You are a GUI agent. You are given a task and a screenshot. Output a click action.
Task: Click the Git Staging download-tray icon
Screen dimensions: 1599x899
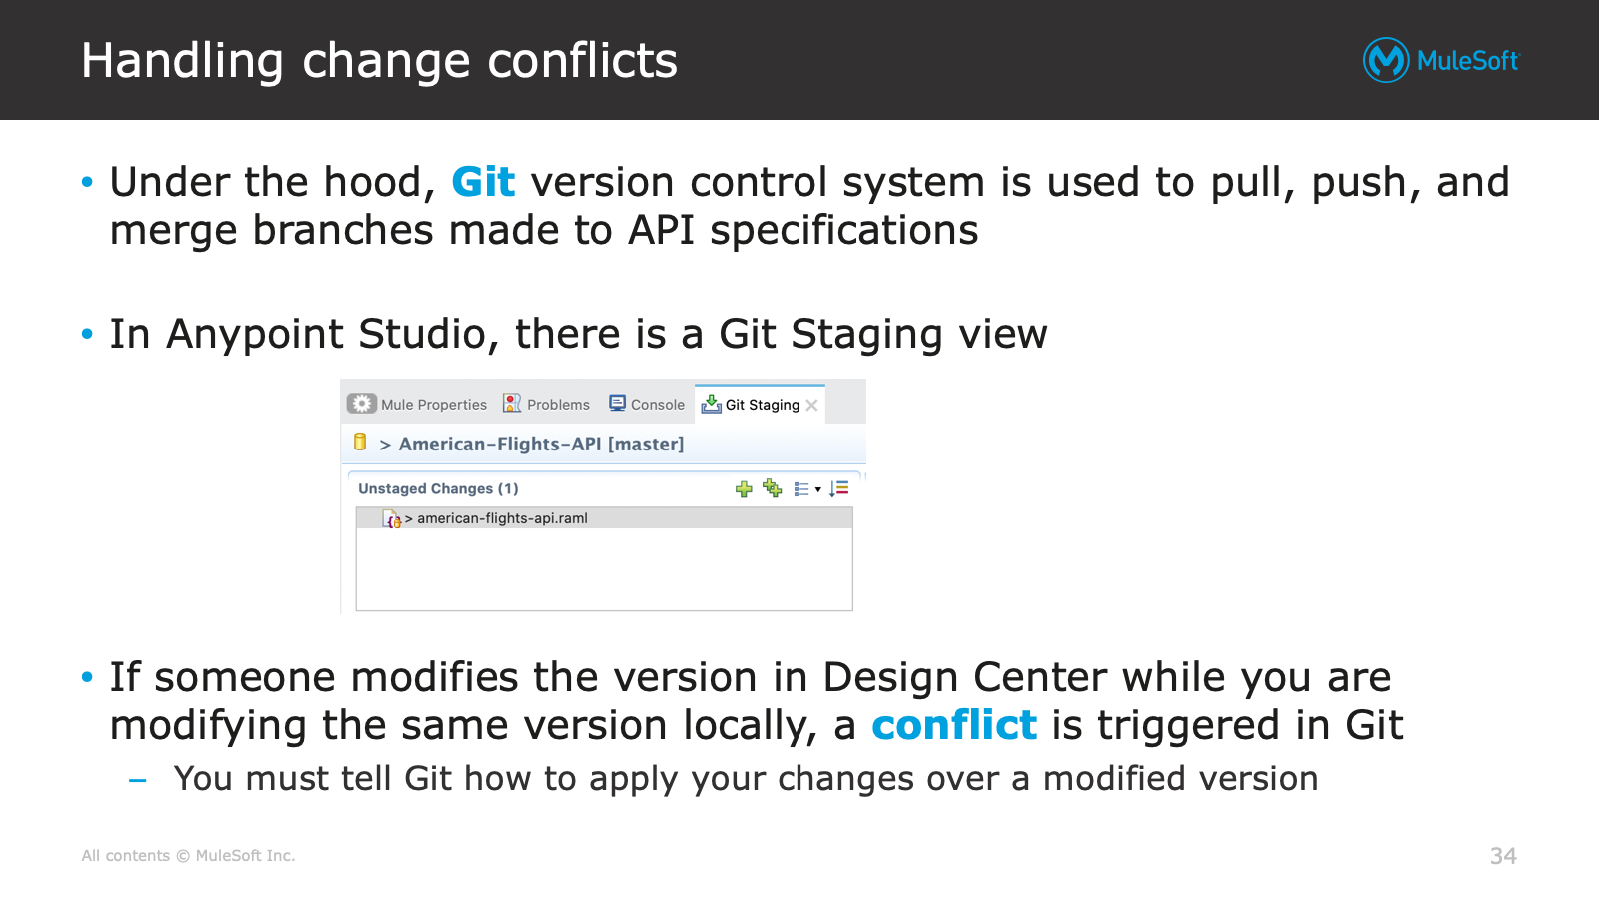tap(711, 404)
